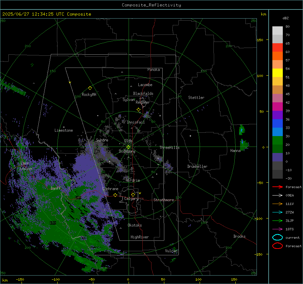Click the Blackfalds town label
Viewport: 303px width, 284px height.
click(x=143, y=94)
